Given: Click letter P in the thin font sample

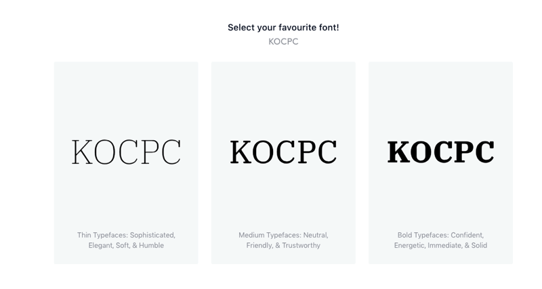Looking at the screenshot, I should (x=150, y=152).
